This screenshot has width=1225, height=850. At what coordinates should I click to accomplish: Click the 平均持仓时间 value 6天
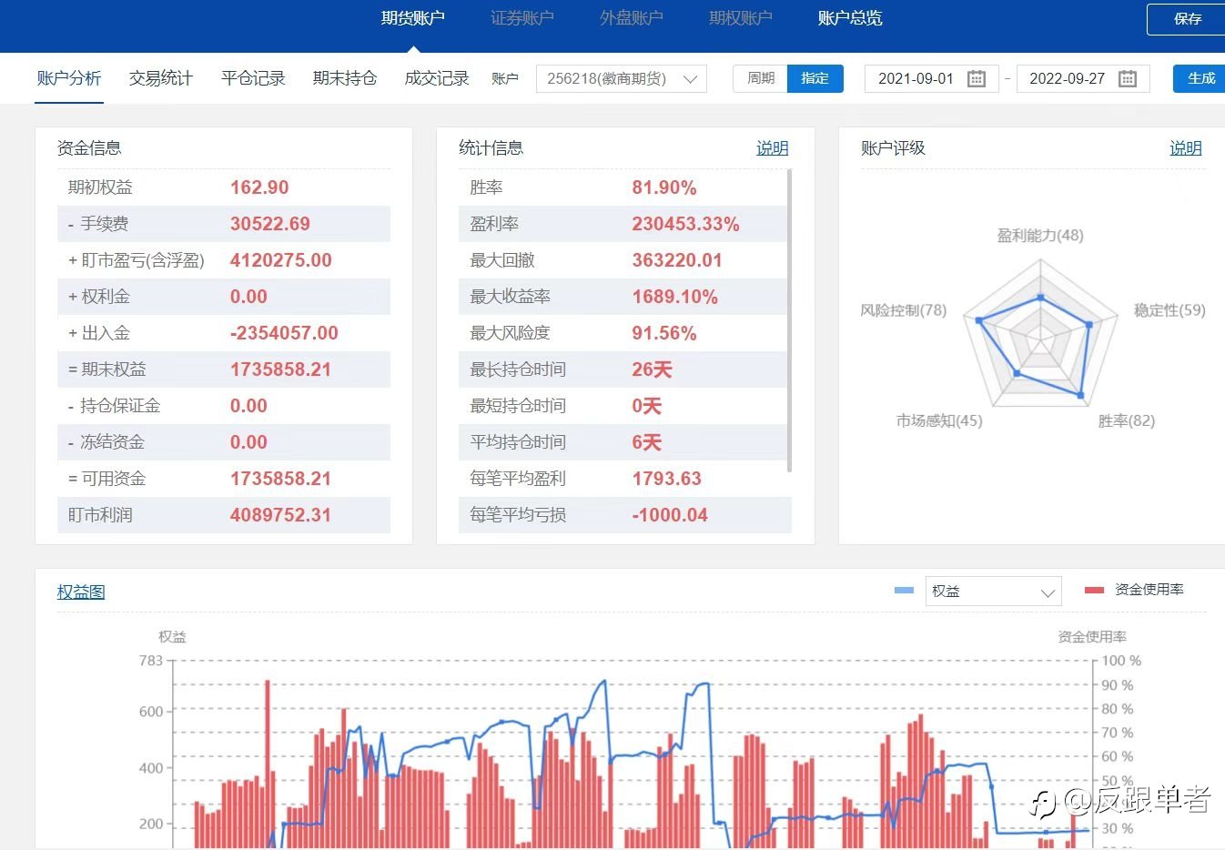tap(646, 442)
